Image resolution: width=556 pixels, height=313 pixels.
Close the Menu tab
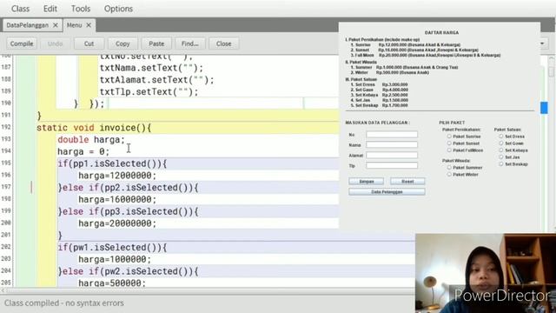pyautogui.click(x=89, y=25)
